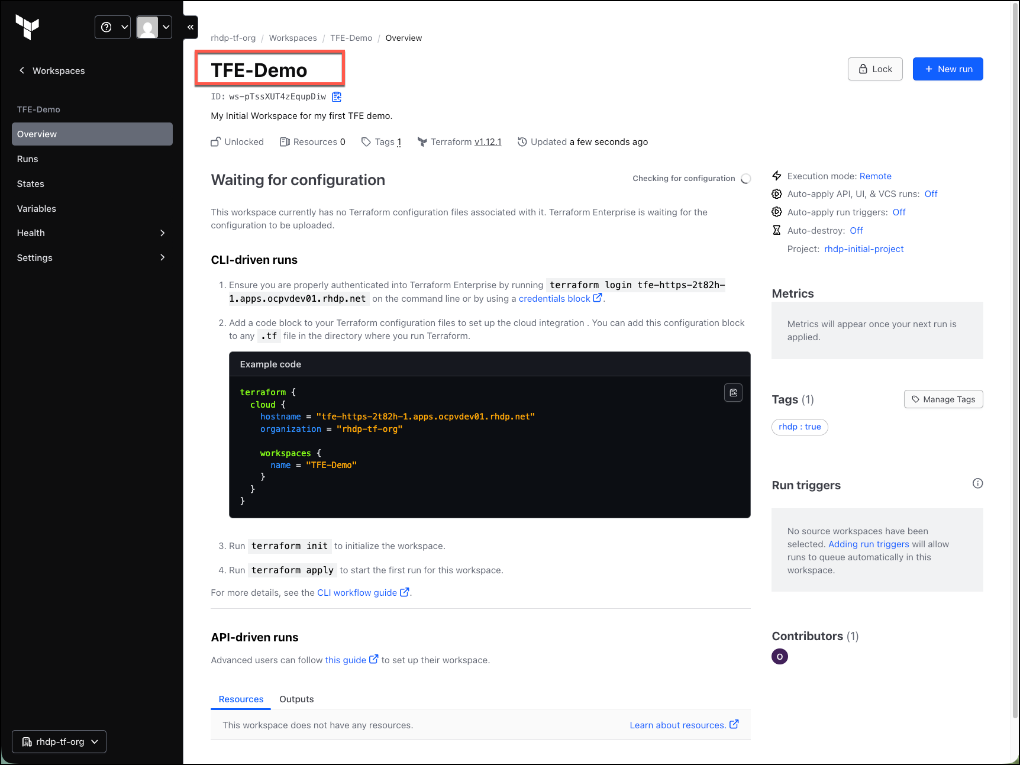Open the Run triggers info icon
Screen dimensions: 1020x765
point(977,483)
